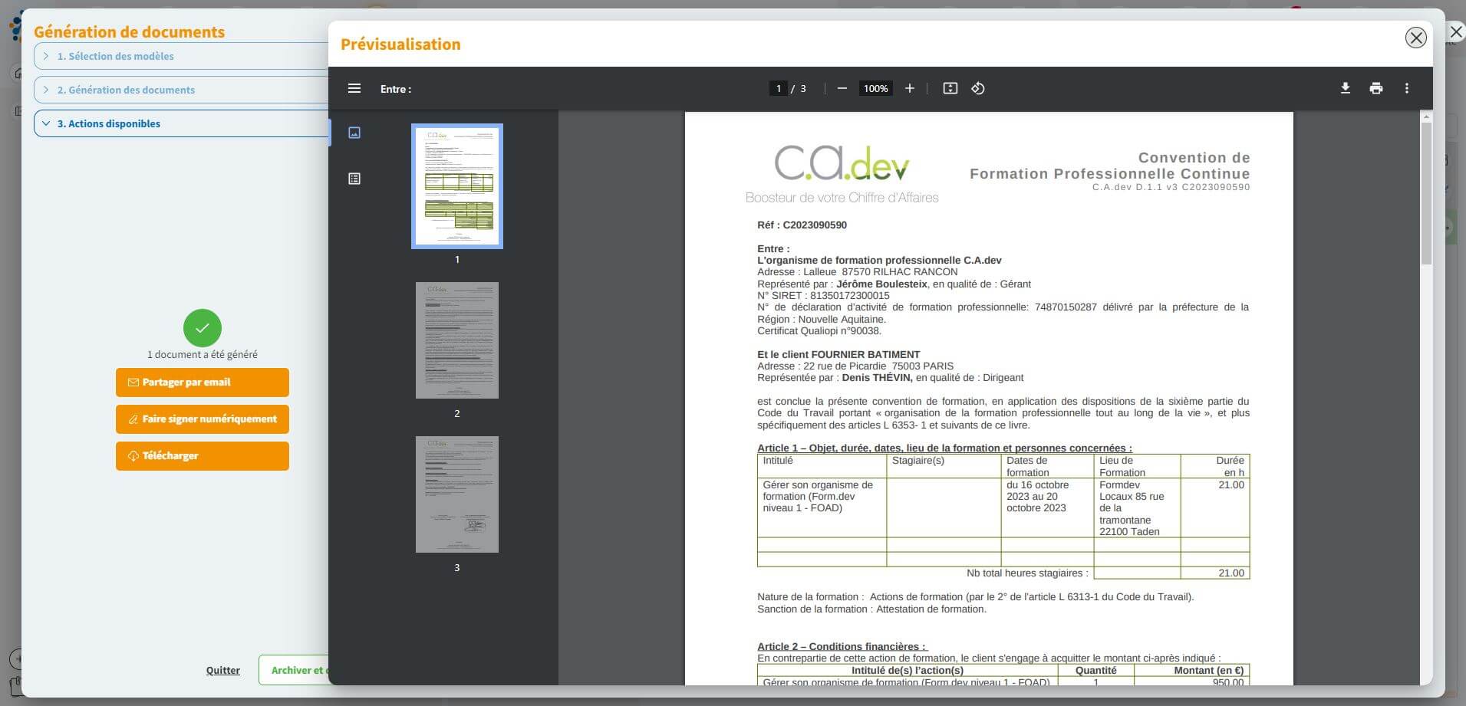Click the C.A.dev logo in document
The width and height of the screenshot is (1466, 706).
(x=842, y=173)
